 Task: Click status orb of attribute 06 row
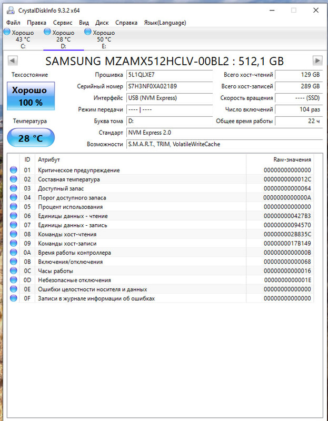[x=14, y=216]
